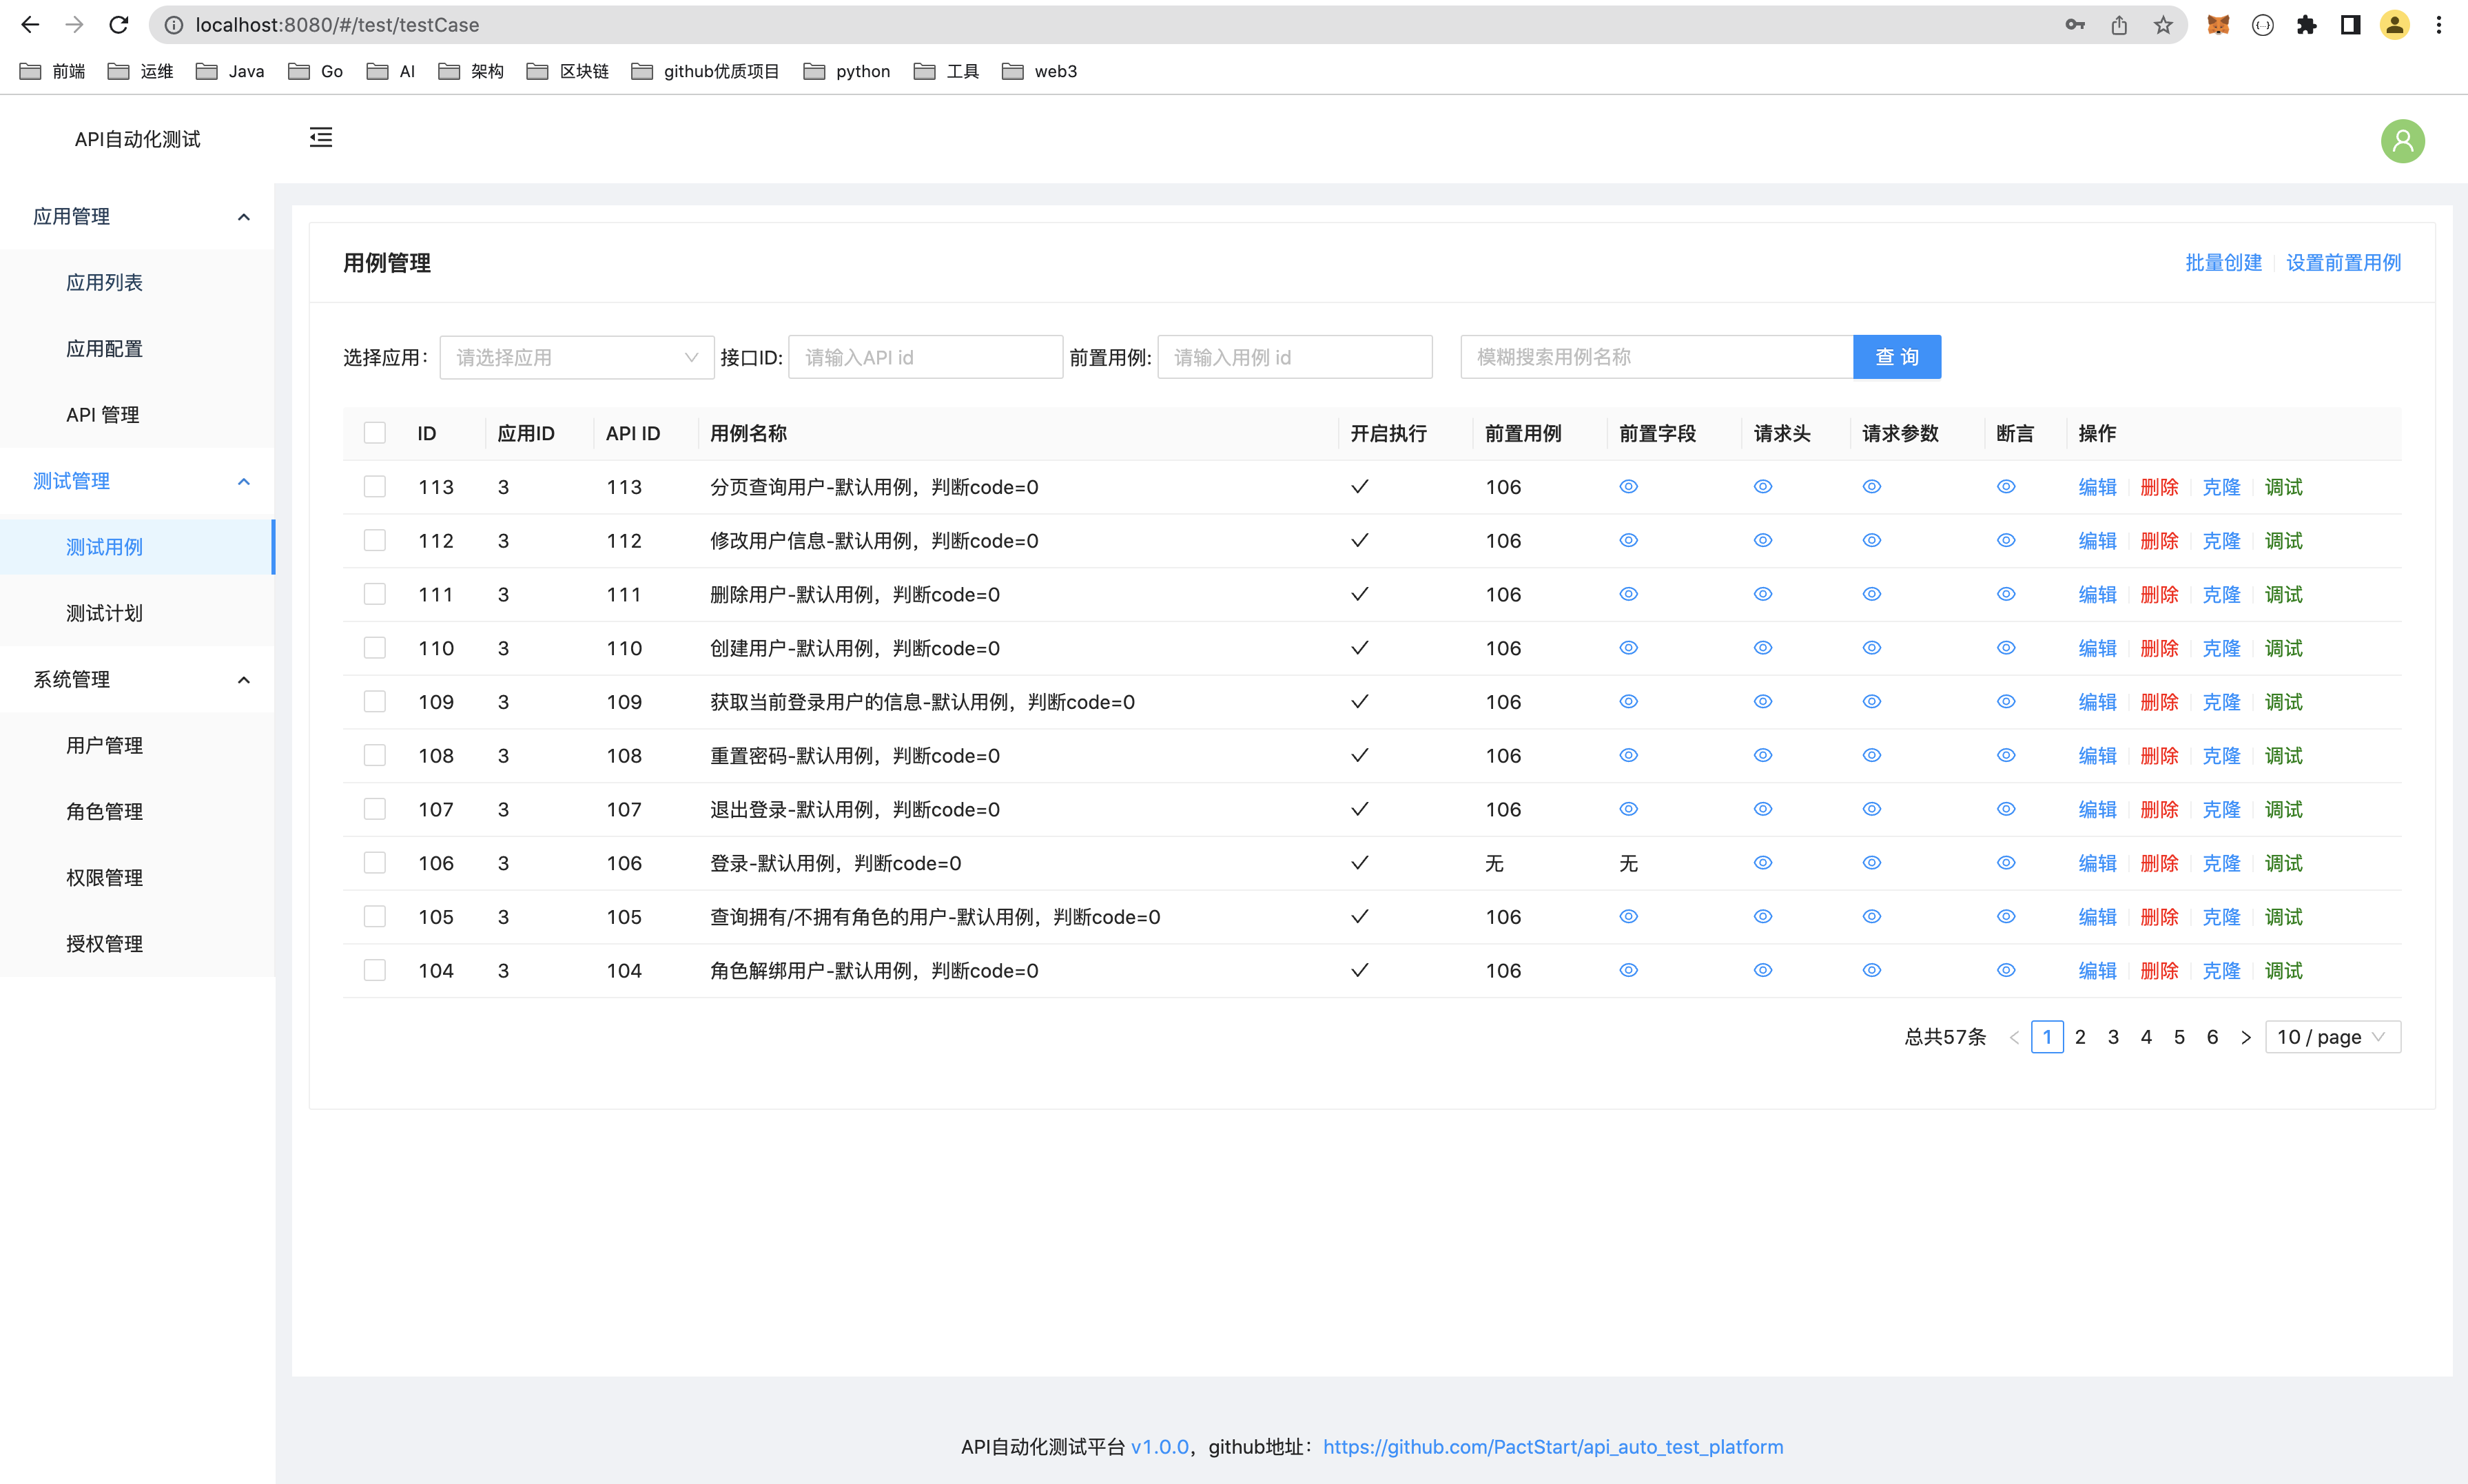Go to next page with right chevron
This screenshot has width=2468, height=1484.
coord(2245,1037)
